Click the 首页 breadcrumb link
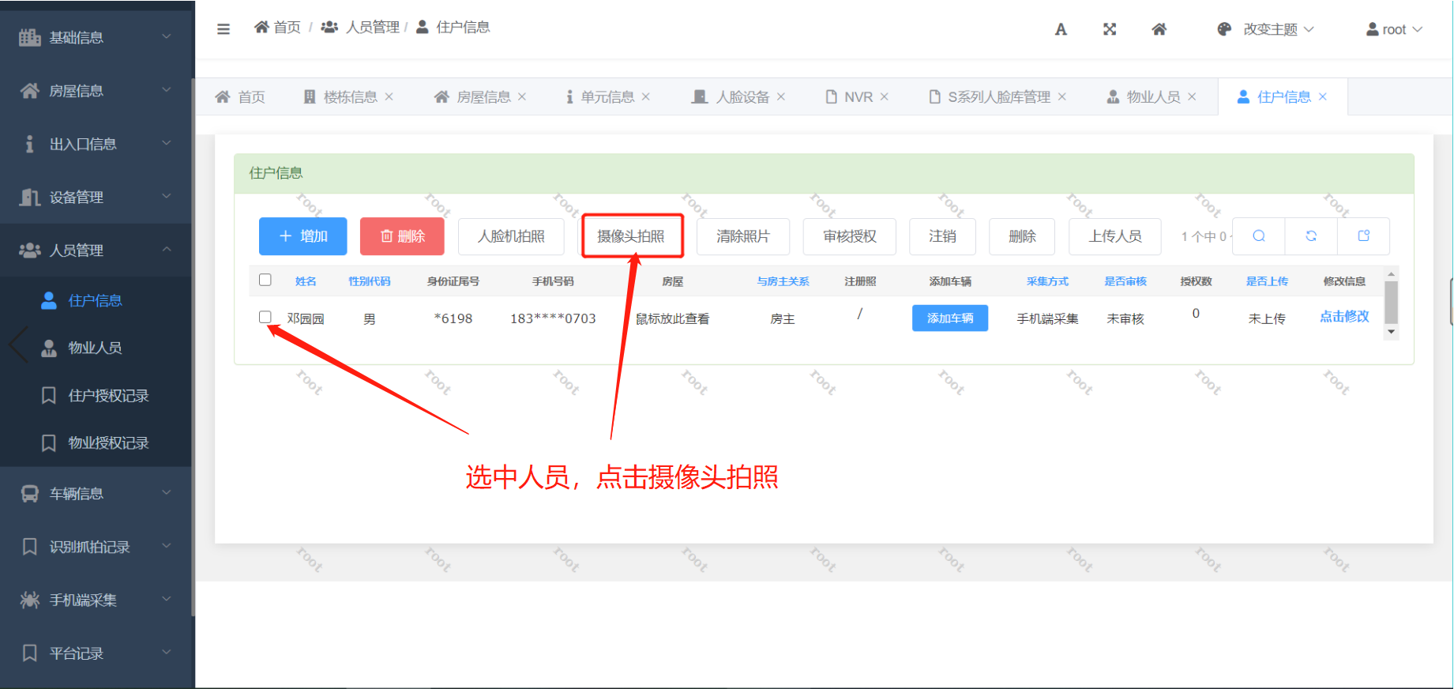The image size is (1454, 689). point(277,28)
